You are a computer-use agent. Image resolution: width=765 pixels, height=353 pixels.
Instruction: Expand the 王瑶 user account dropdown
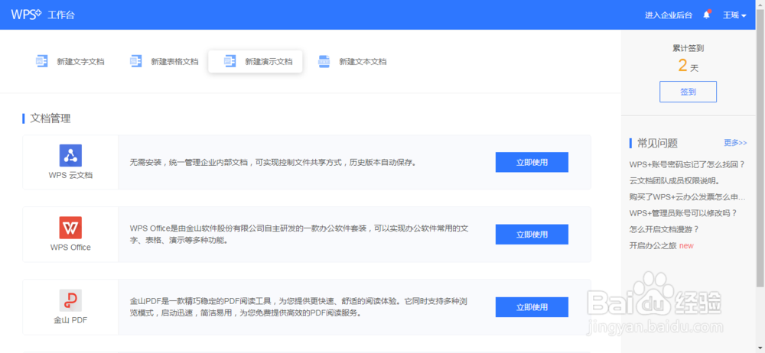[734, 15]
